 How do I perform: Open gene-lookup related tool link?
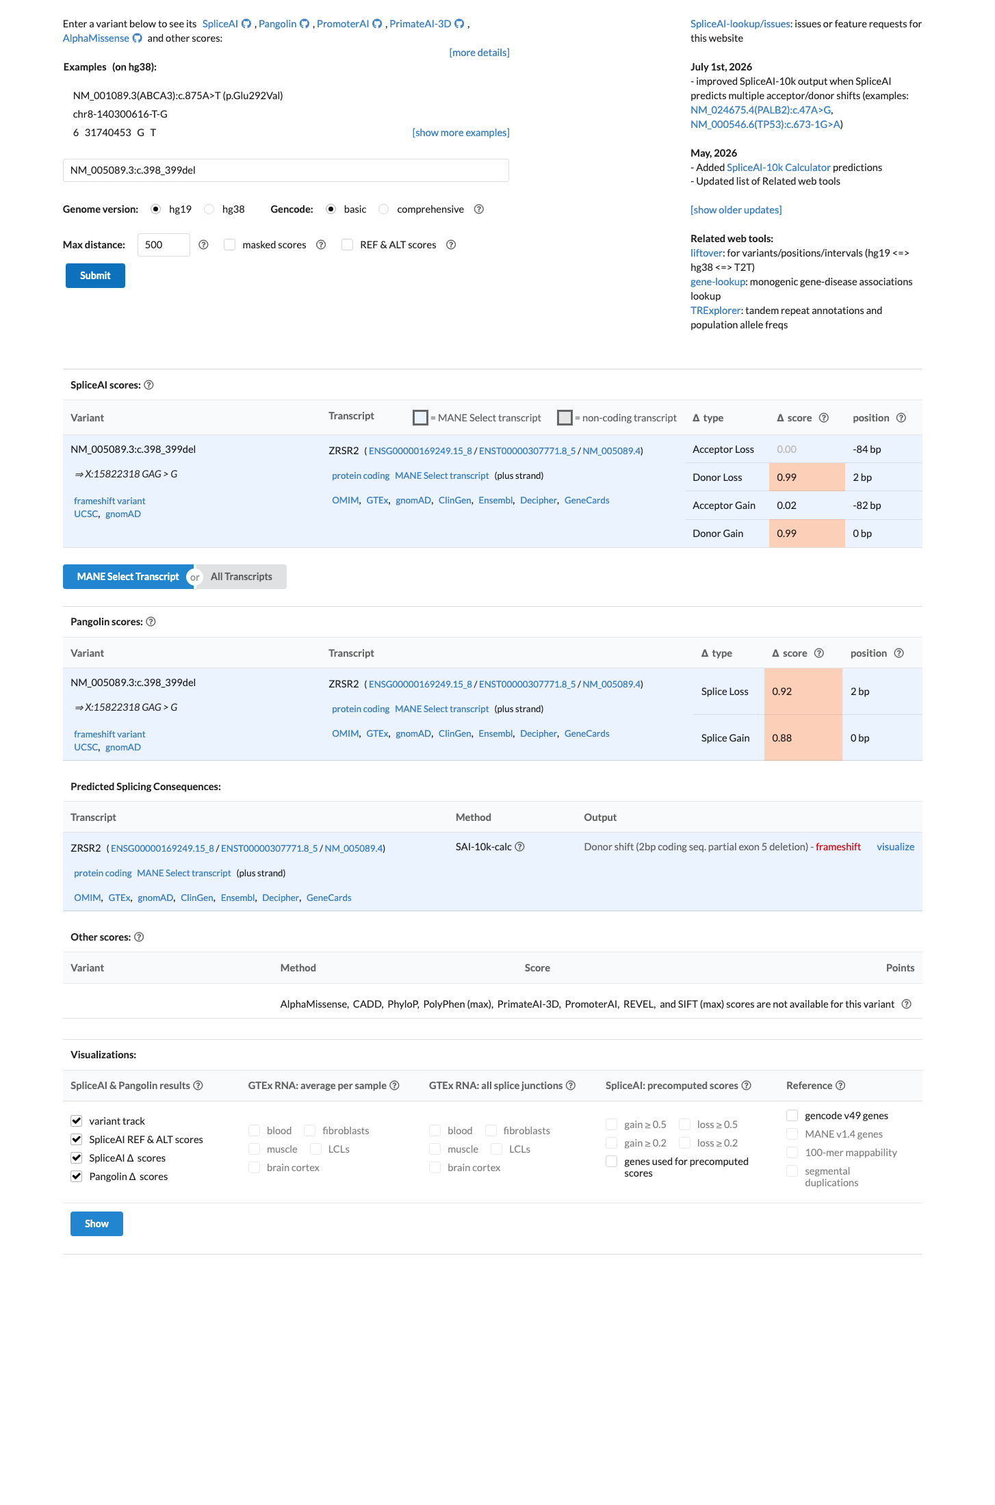717,282
